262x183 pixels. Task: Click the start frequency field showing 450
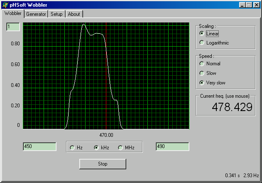pyautogui.click(x=39, y=146)
